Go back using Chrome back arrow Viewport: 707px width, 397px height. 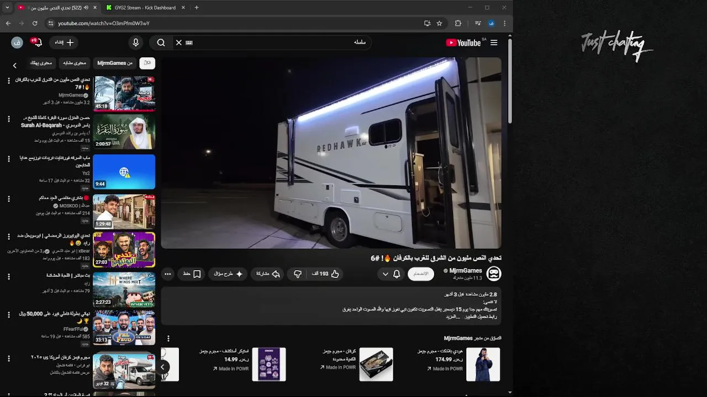tap(8, 23)
